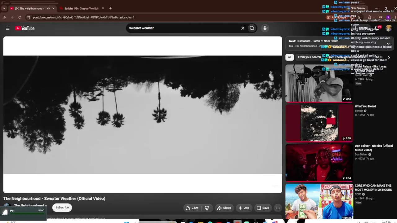Screen dimensions: 397x223
Task: Like the video with thumbs up
Action: [x=192, y=208]
